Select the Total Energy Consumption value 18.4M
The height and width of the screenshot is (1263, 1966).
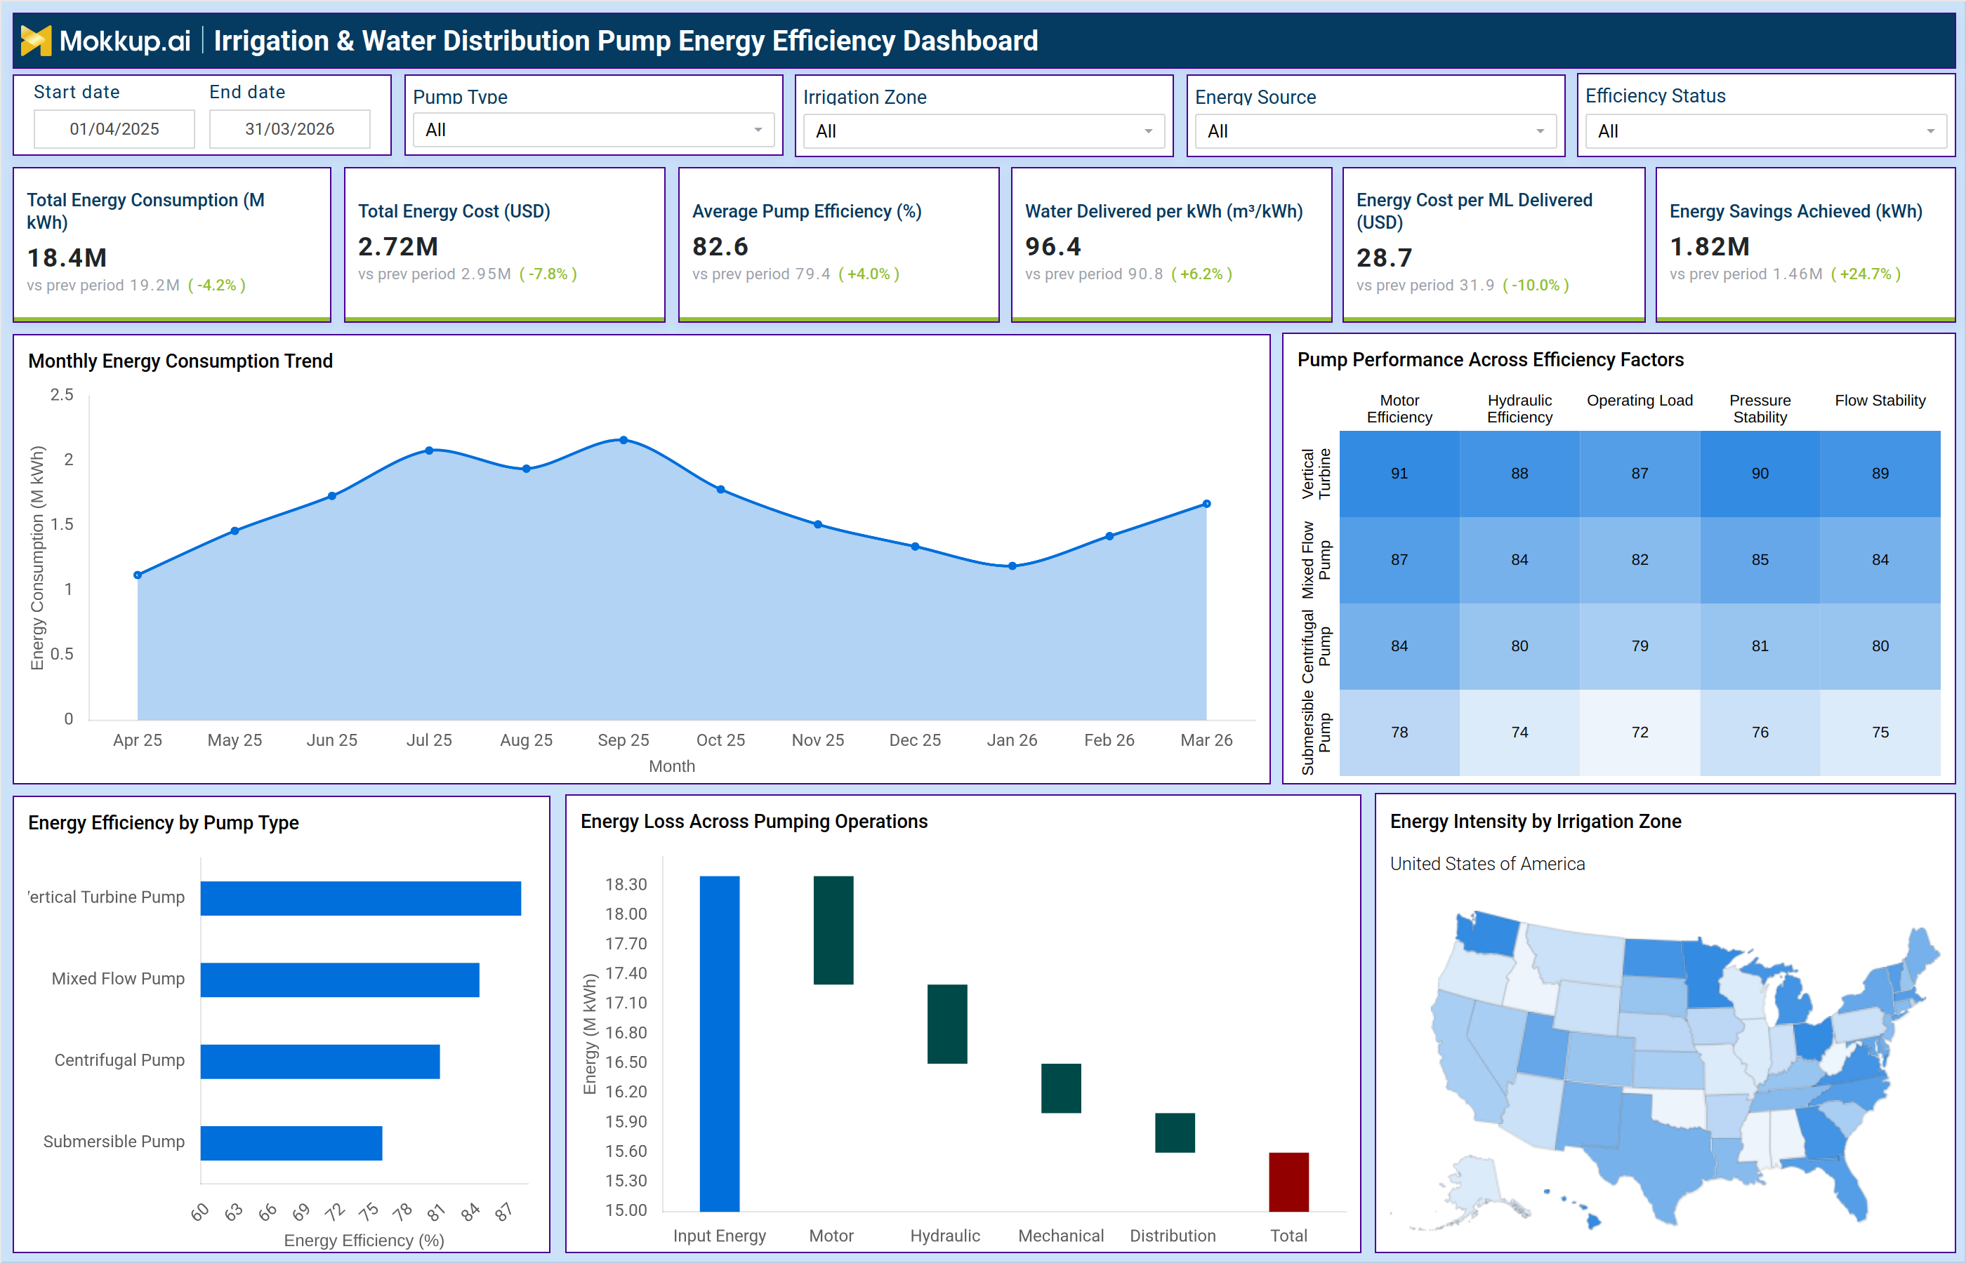67,258
